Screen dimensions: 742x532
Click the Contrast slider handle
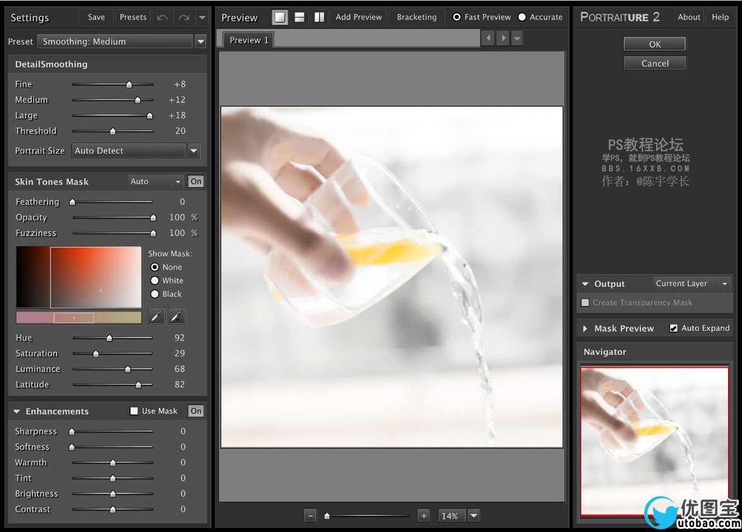(112, 510)
